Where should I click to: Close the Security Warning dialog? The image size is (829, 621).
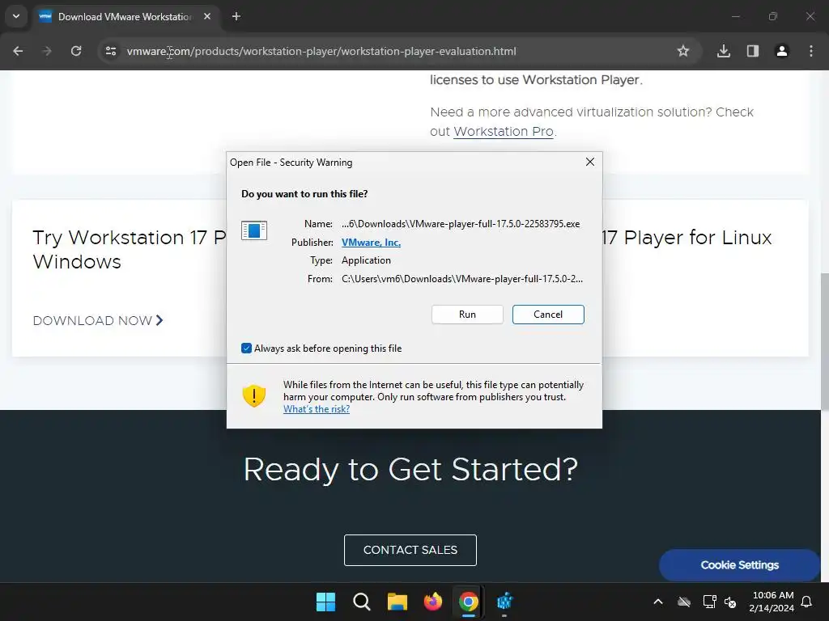click(x=590, y=162)
